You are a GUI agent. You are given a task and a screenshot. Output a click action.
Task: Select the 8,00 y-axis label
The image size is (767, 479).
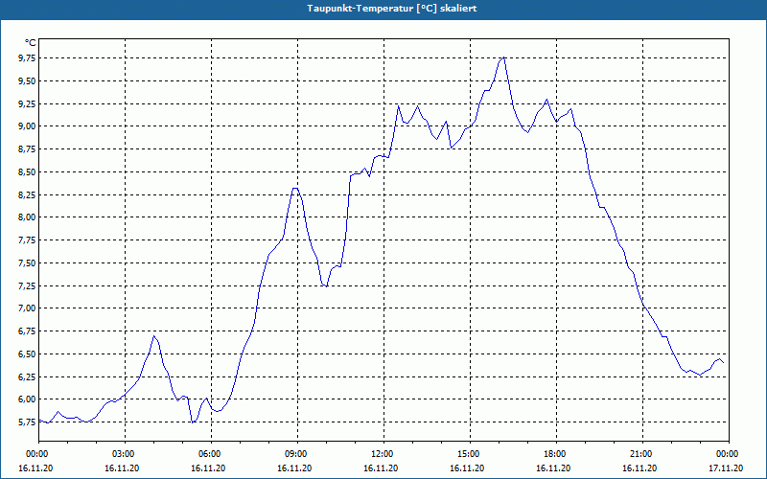[27, 217]
